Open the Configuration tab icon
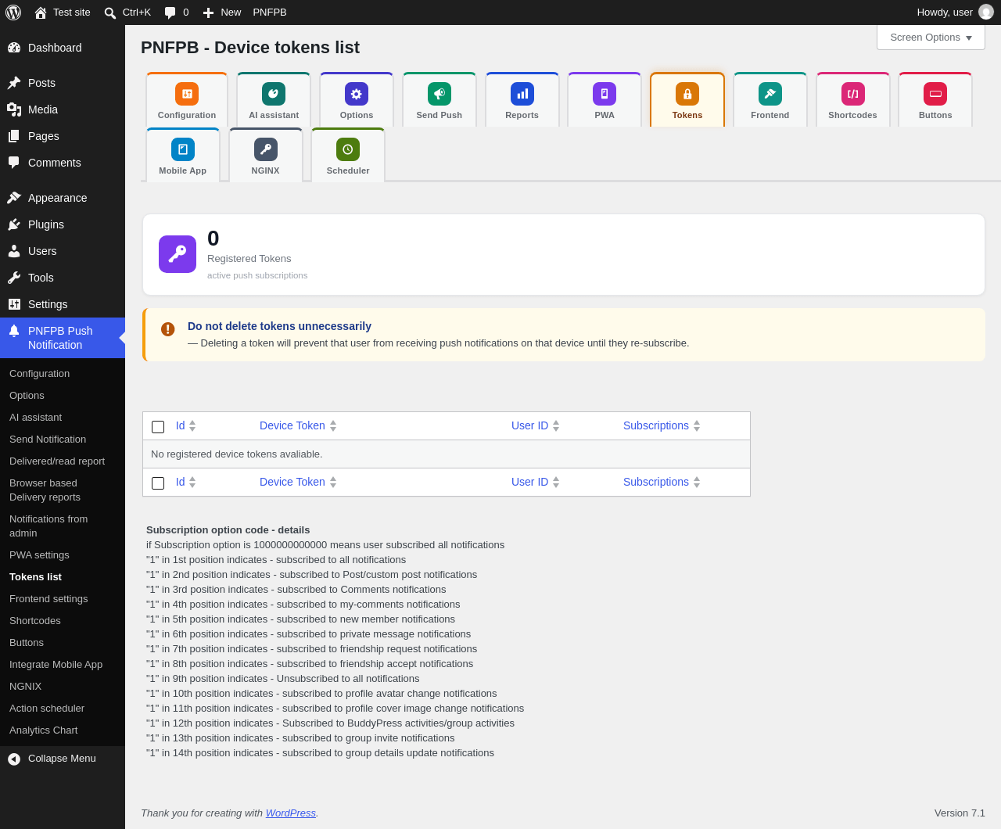 coord(187,94)
